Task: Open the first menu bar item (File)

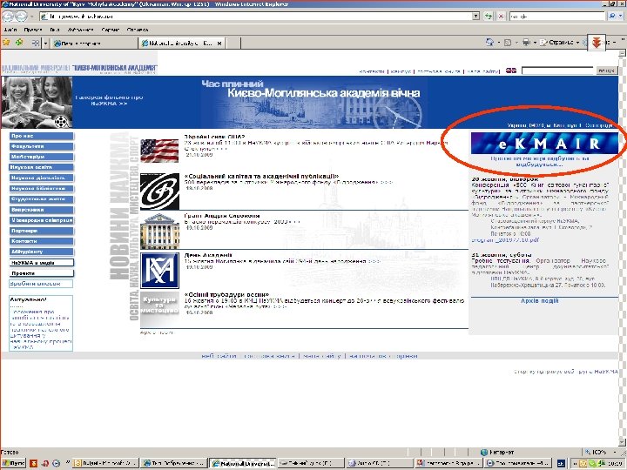Action: point(10,30)
